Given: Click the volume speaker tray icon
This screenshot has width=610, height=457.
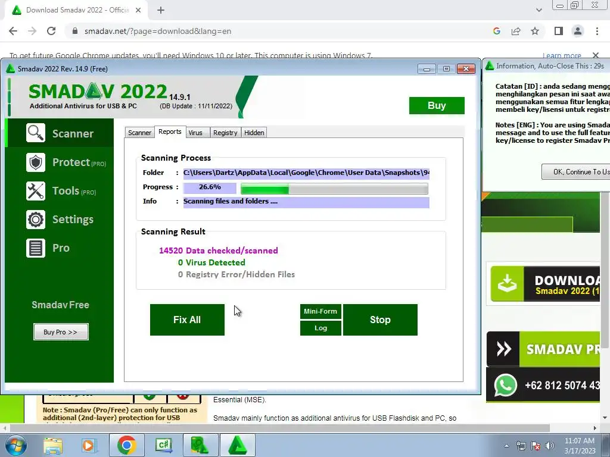Looking at the screenshot, I should coord(550,446).
